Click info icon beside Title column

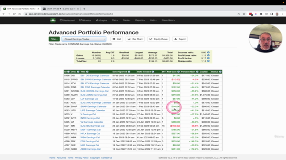click(87, 72)
